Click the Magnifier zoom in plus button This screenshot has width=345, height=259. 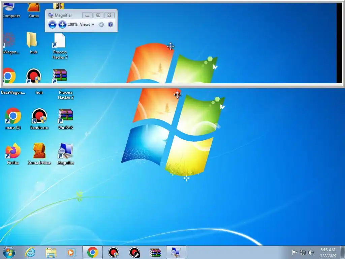[x=62, y=24]
